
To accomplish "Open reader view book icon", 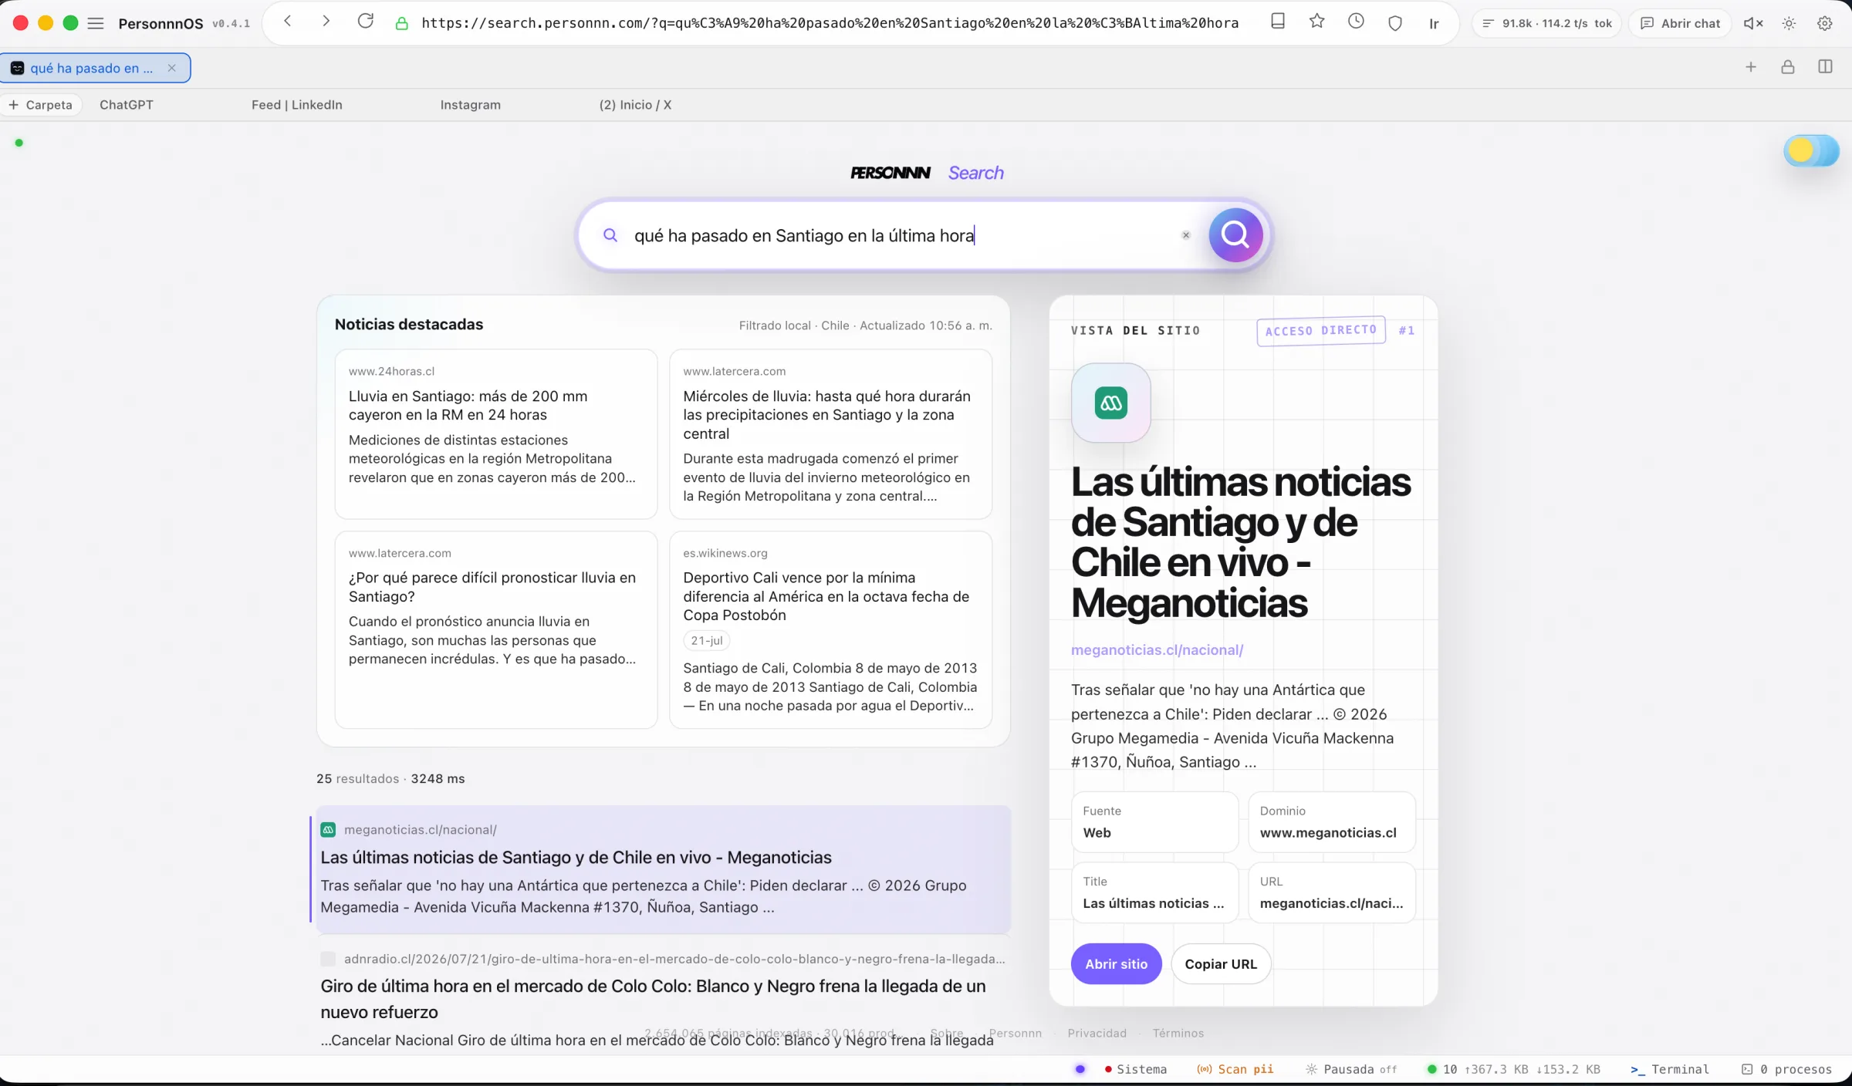I will pyautogui.click(x=1278, y=22).
